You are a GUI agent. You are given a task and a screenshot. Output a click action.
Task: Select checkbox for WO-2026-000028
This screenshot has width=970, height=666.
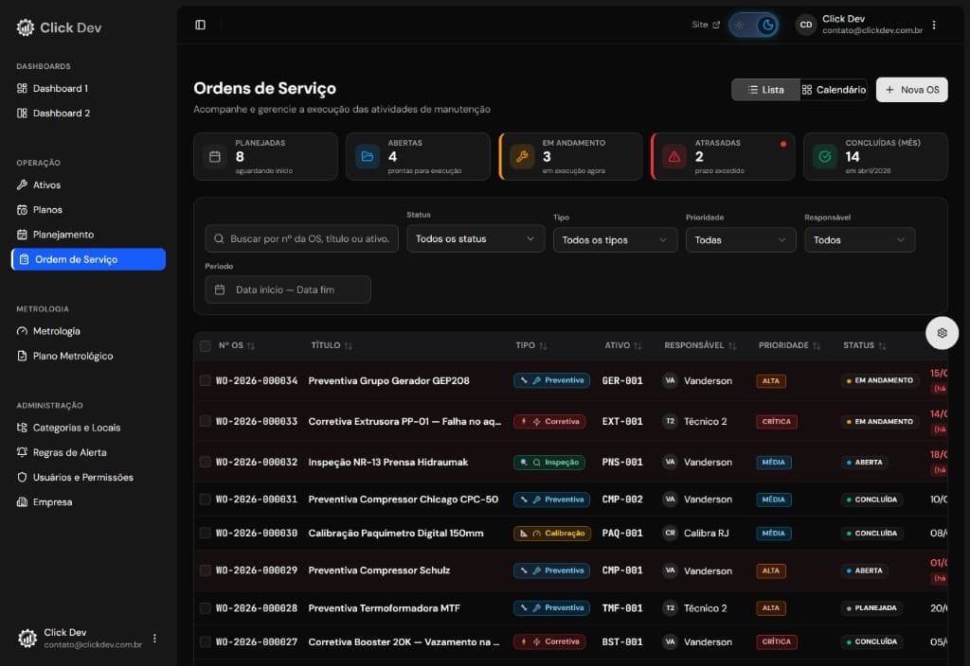coord(205,608)
